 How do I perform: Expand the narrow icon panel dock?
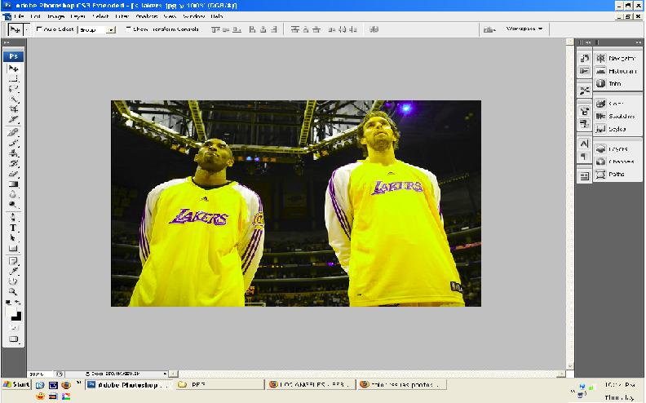tap(588, 42)
